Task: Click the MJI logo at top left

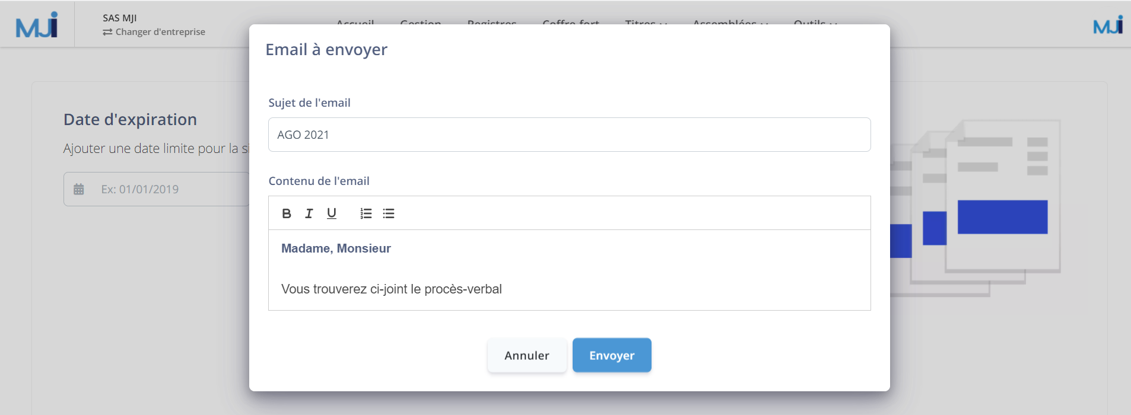Action: (37, 24)
